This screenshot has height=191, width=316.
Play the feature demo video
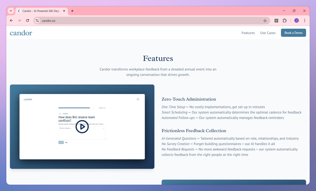click(x=82, y=127)
